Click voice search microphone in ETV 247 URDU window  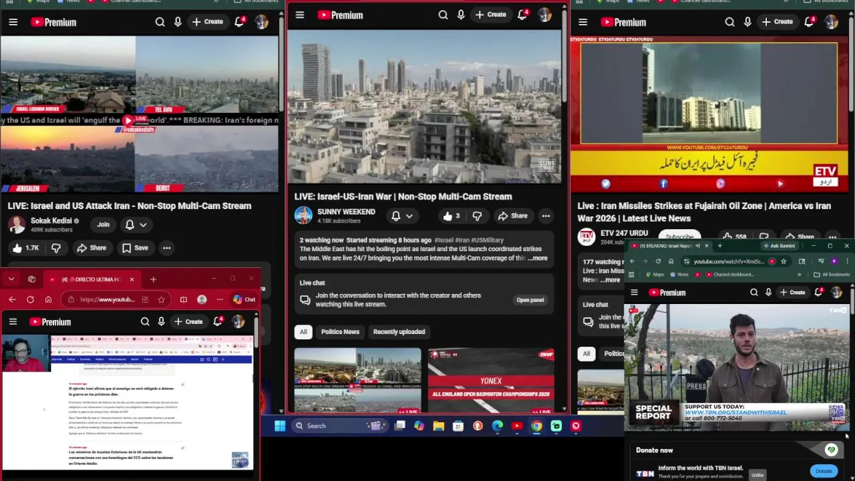747,22
